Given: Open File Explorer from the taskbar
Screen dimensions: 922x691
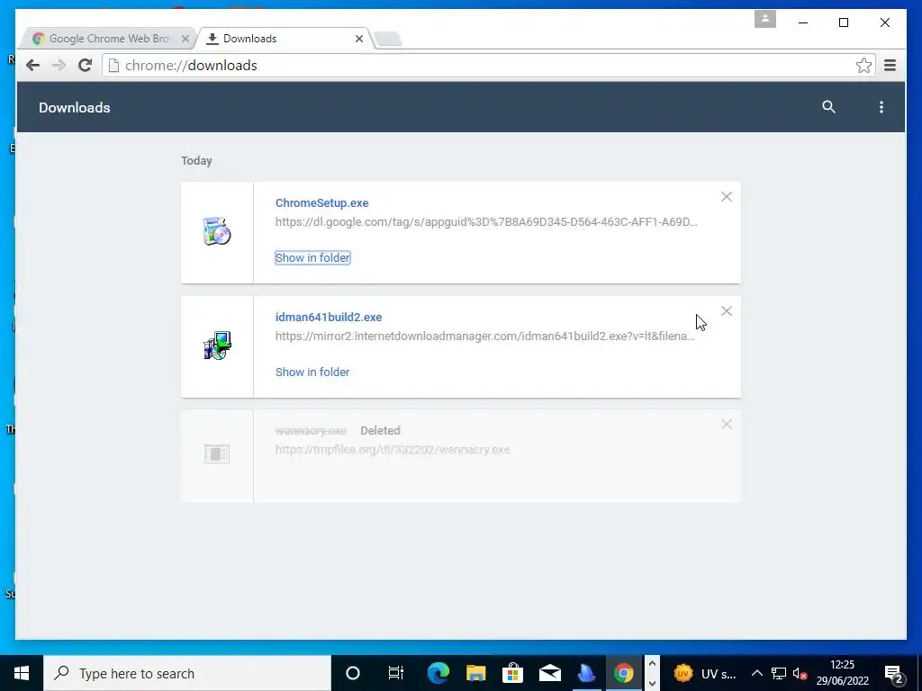Looking at the screenshot, I should point(475,673).
